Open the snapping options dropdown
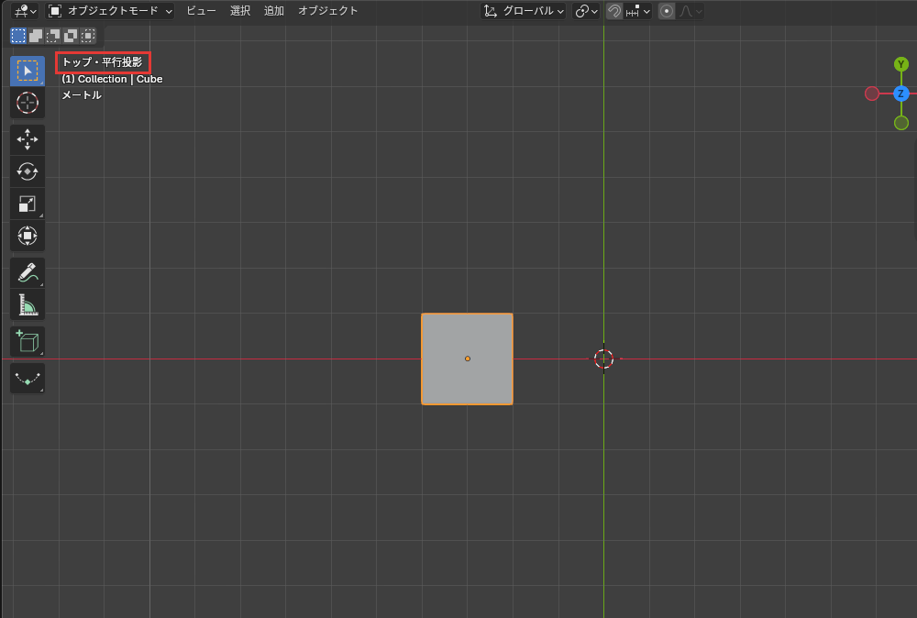The width and height of the screenshot is (917, 618). point(637,11)
